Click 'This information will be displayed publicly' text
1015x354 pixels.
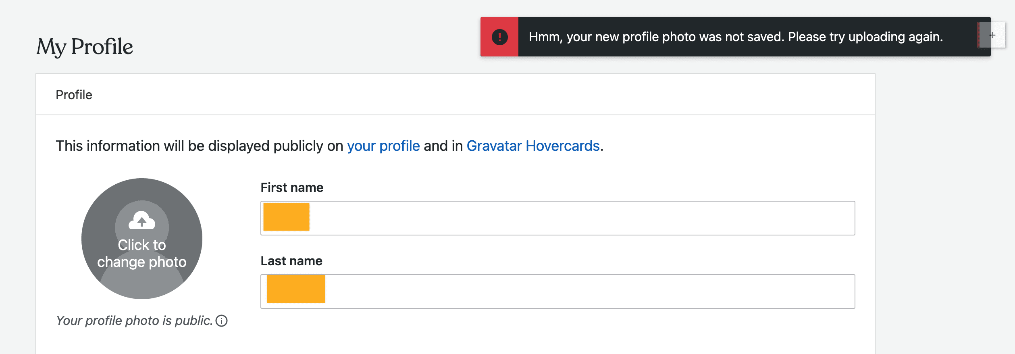pos(199,146)
